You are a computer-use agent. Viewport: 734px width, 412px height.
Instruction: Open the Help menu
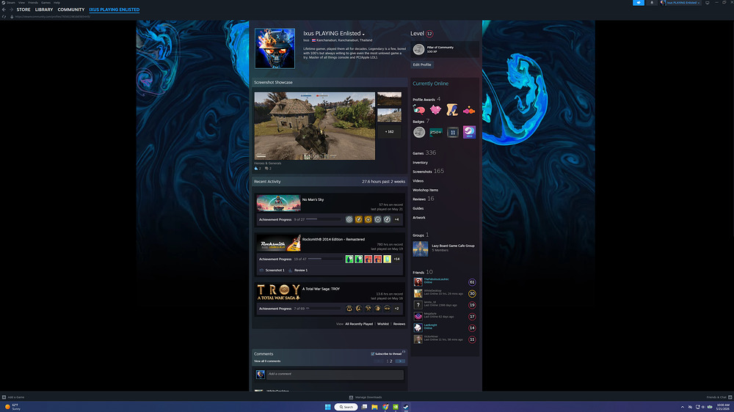coord(57,3)
